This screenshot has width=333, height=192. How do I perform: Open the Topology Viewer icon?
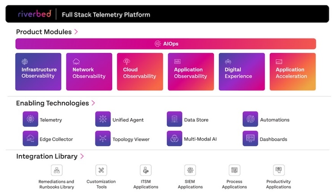[103, 138]
